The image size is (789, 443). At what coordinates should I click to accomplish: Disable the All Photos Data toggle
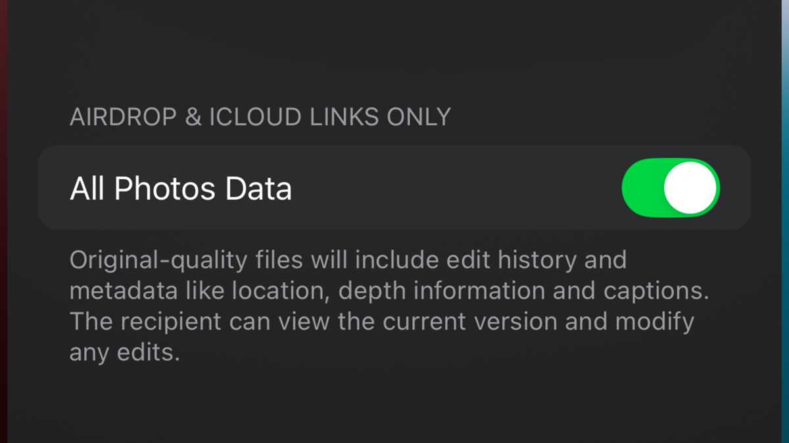click(671, 188)
